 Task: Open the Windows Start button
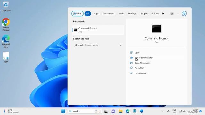[x=63, y=111]
